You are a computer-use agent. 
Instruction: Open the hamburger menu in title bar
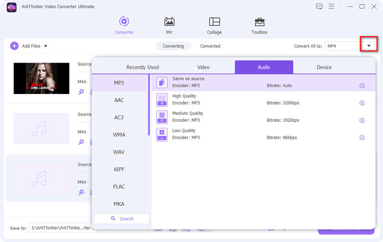tap(331, 6)
